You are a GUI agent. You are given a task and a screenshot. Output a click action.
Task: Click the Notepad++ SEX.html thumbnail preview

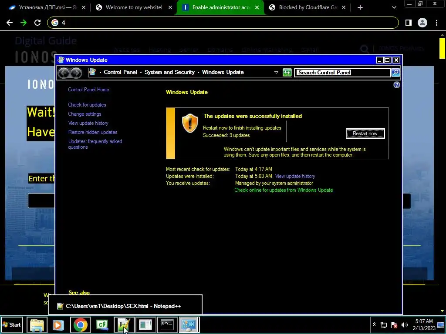pyautogui.click(x=125, y=305)
